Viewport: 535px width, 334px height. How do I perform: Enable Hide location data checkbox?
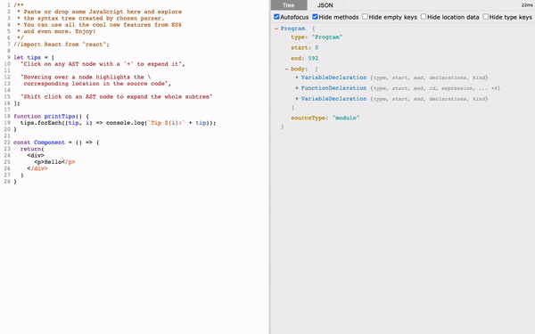[424, 17]
